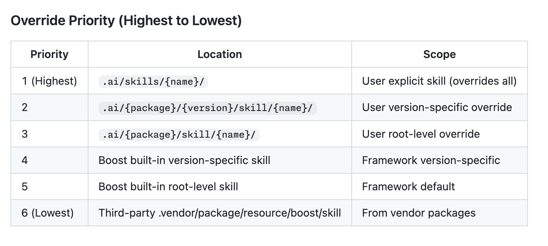Click the .ai/skills/{name}/ code path

coord(153,81)
